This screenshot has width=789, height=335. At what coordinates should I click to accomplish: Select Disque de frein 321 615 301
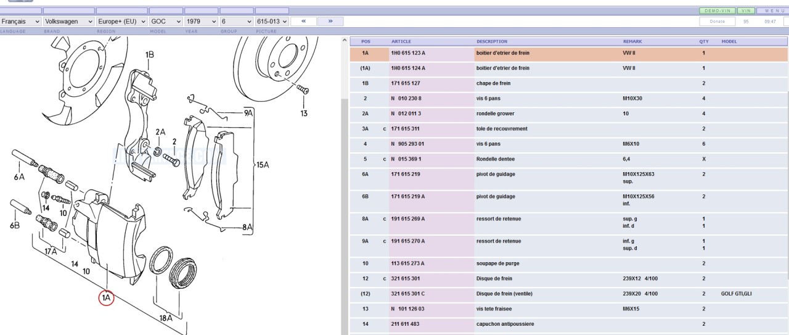click(x=568, y=278)
